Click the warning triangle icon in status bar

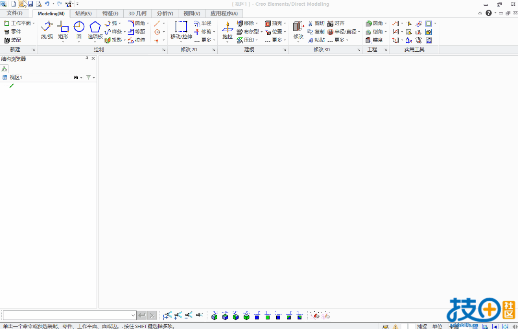[x=395, y=326]
